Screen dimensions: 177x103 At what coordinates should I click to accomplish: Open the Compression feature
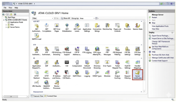coord(77,64)
